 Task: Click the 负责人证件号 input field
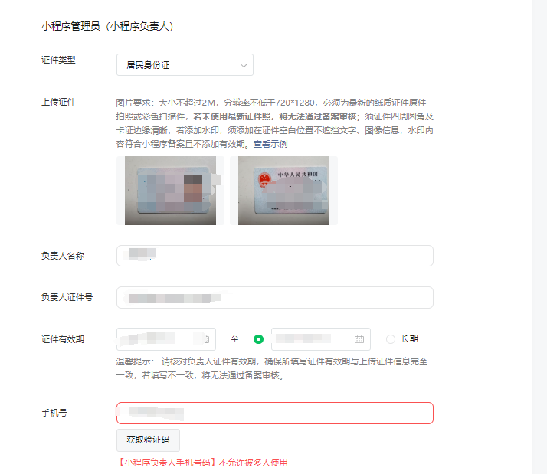(x=275, y=298)
